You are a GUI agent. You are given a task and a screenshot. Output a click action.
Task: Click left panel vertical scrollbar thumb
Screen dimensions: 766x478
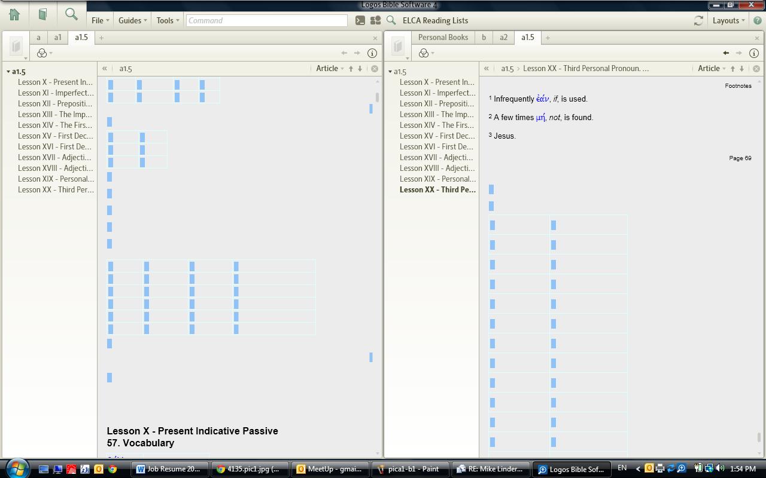(378, 97)
